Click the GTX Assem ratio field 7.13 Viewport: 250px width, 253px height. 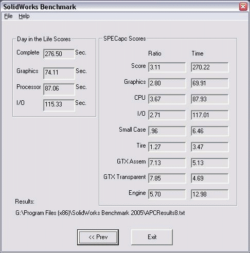(x=167, y=163)
